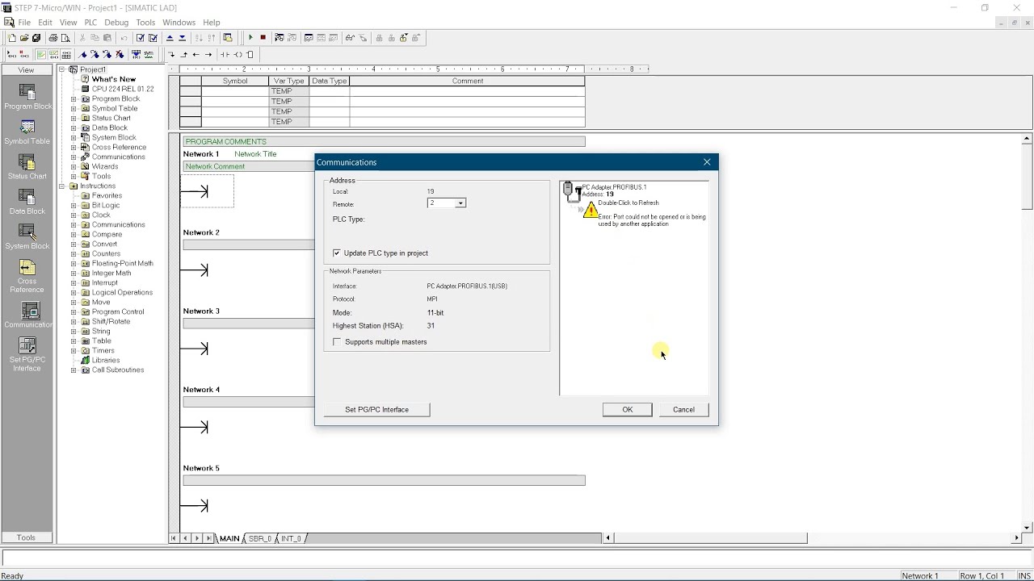Select Floating-Point Math instruction folder
This screenshot has width=1034, height=581.
123,263
